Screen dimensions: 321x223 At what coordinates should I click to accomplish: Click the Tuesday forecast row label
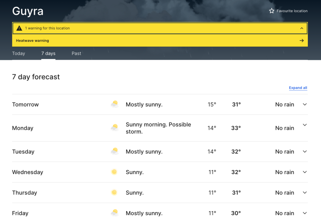[x=23, y=152]
